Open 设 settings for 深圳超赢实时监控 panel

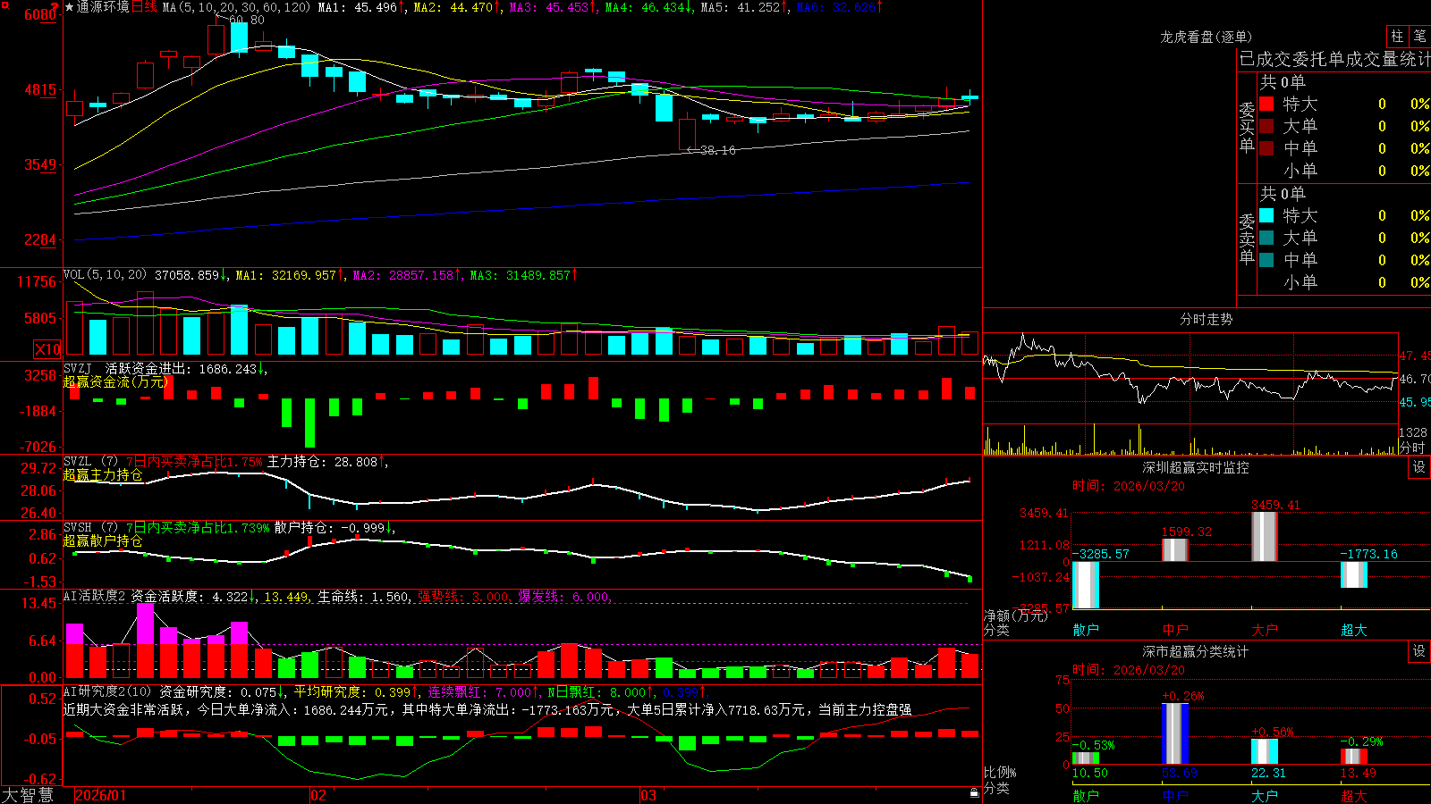coord(1419,468)
